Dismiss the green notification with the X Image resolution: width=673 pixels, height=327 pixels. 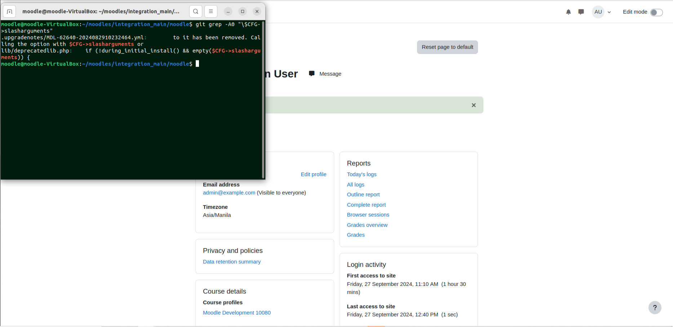tap(474, 105)
